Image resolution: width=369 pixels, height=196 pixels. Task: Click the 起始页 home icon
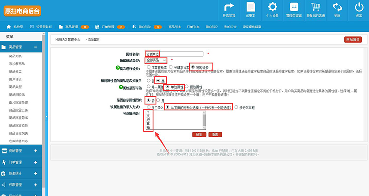[9, 27]
